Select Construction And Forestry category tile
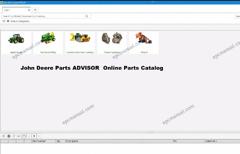Screen dimensions: 240x154 point(80,43)
